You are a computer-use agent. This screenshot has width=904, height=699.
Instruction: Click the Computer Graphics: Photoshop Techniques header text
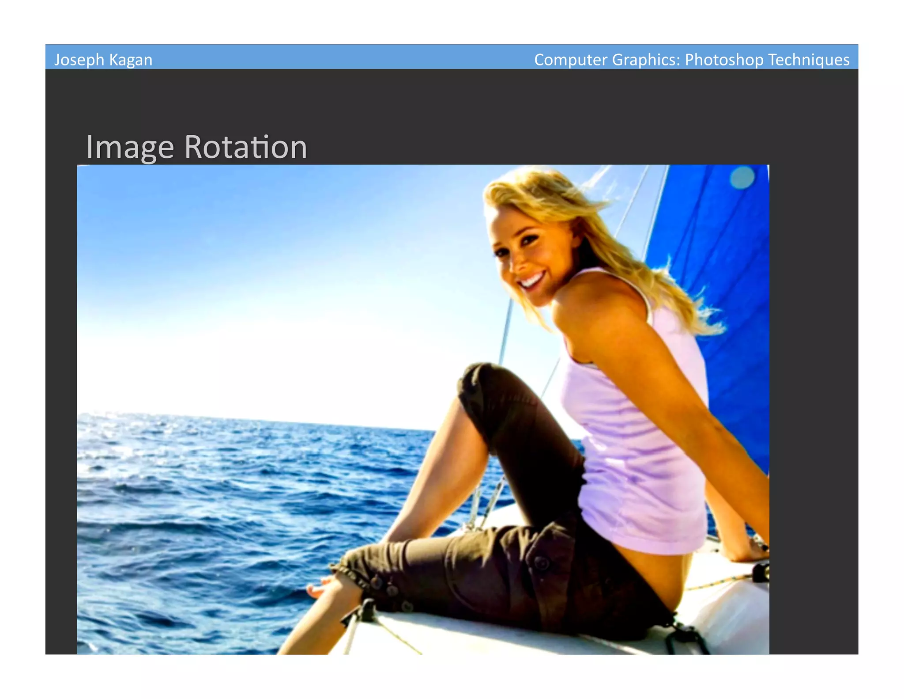[691, 60]
